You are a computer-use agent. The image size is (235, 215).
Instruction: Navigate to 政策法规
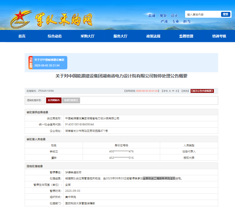coord(153,36)
